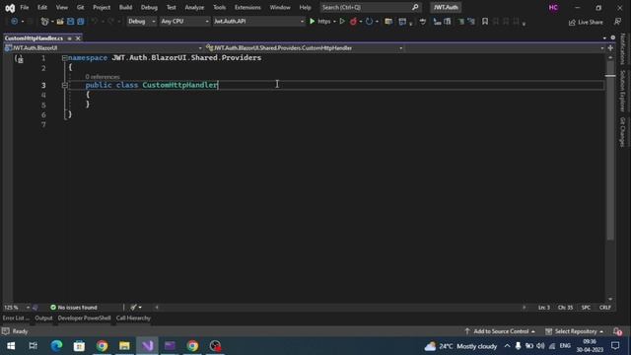The image size is (631, 355).
Task: Expand the https launch profile dropdown arrow
Action: tap(334, 22)
